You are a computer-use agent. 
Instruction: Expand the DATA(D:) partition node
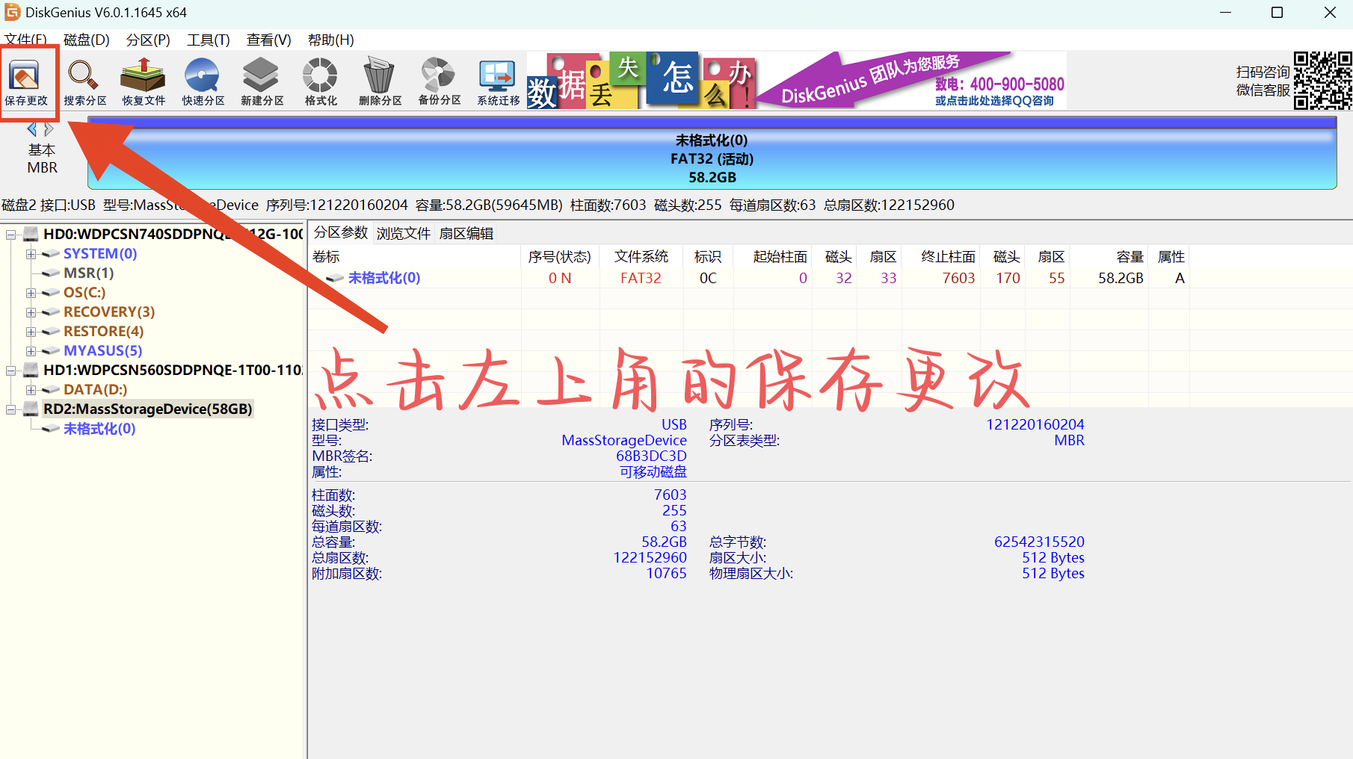click(x=31, y=390)
